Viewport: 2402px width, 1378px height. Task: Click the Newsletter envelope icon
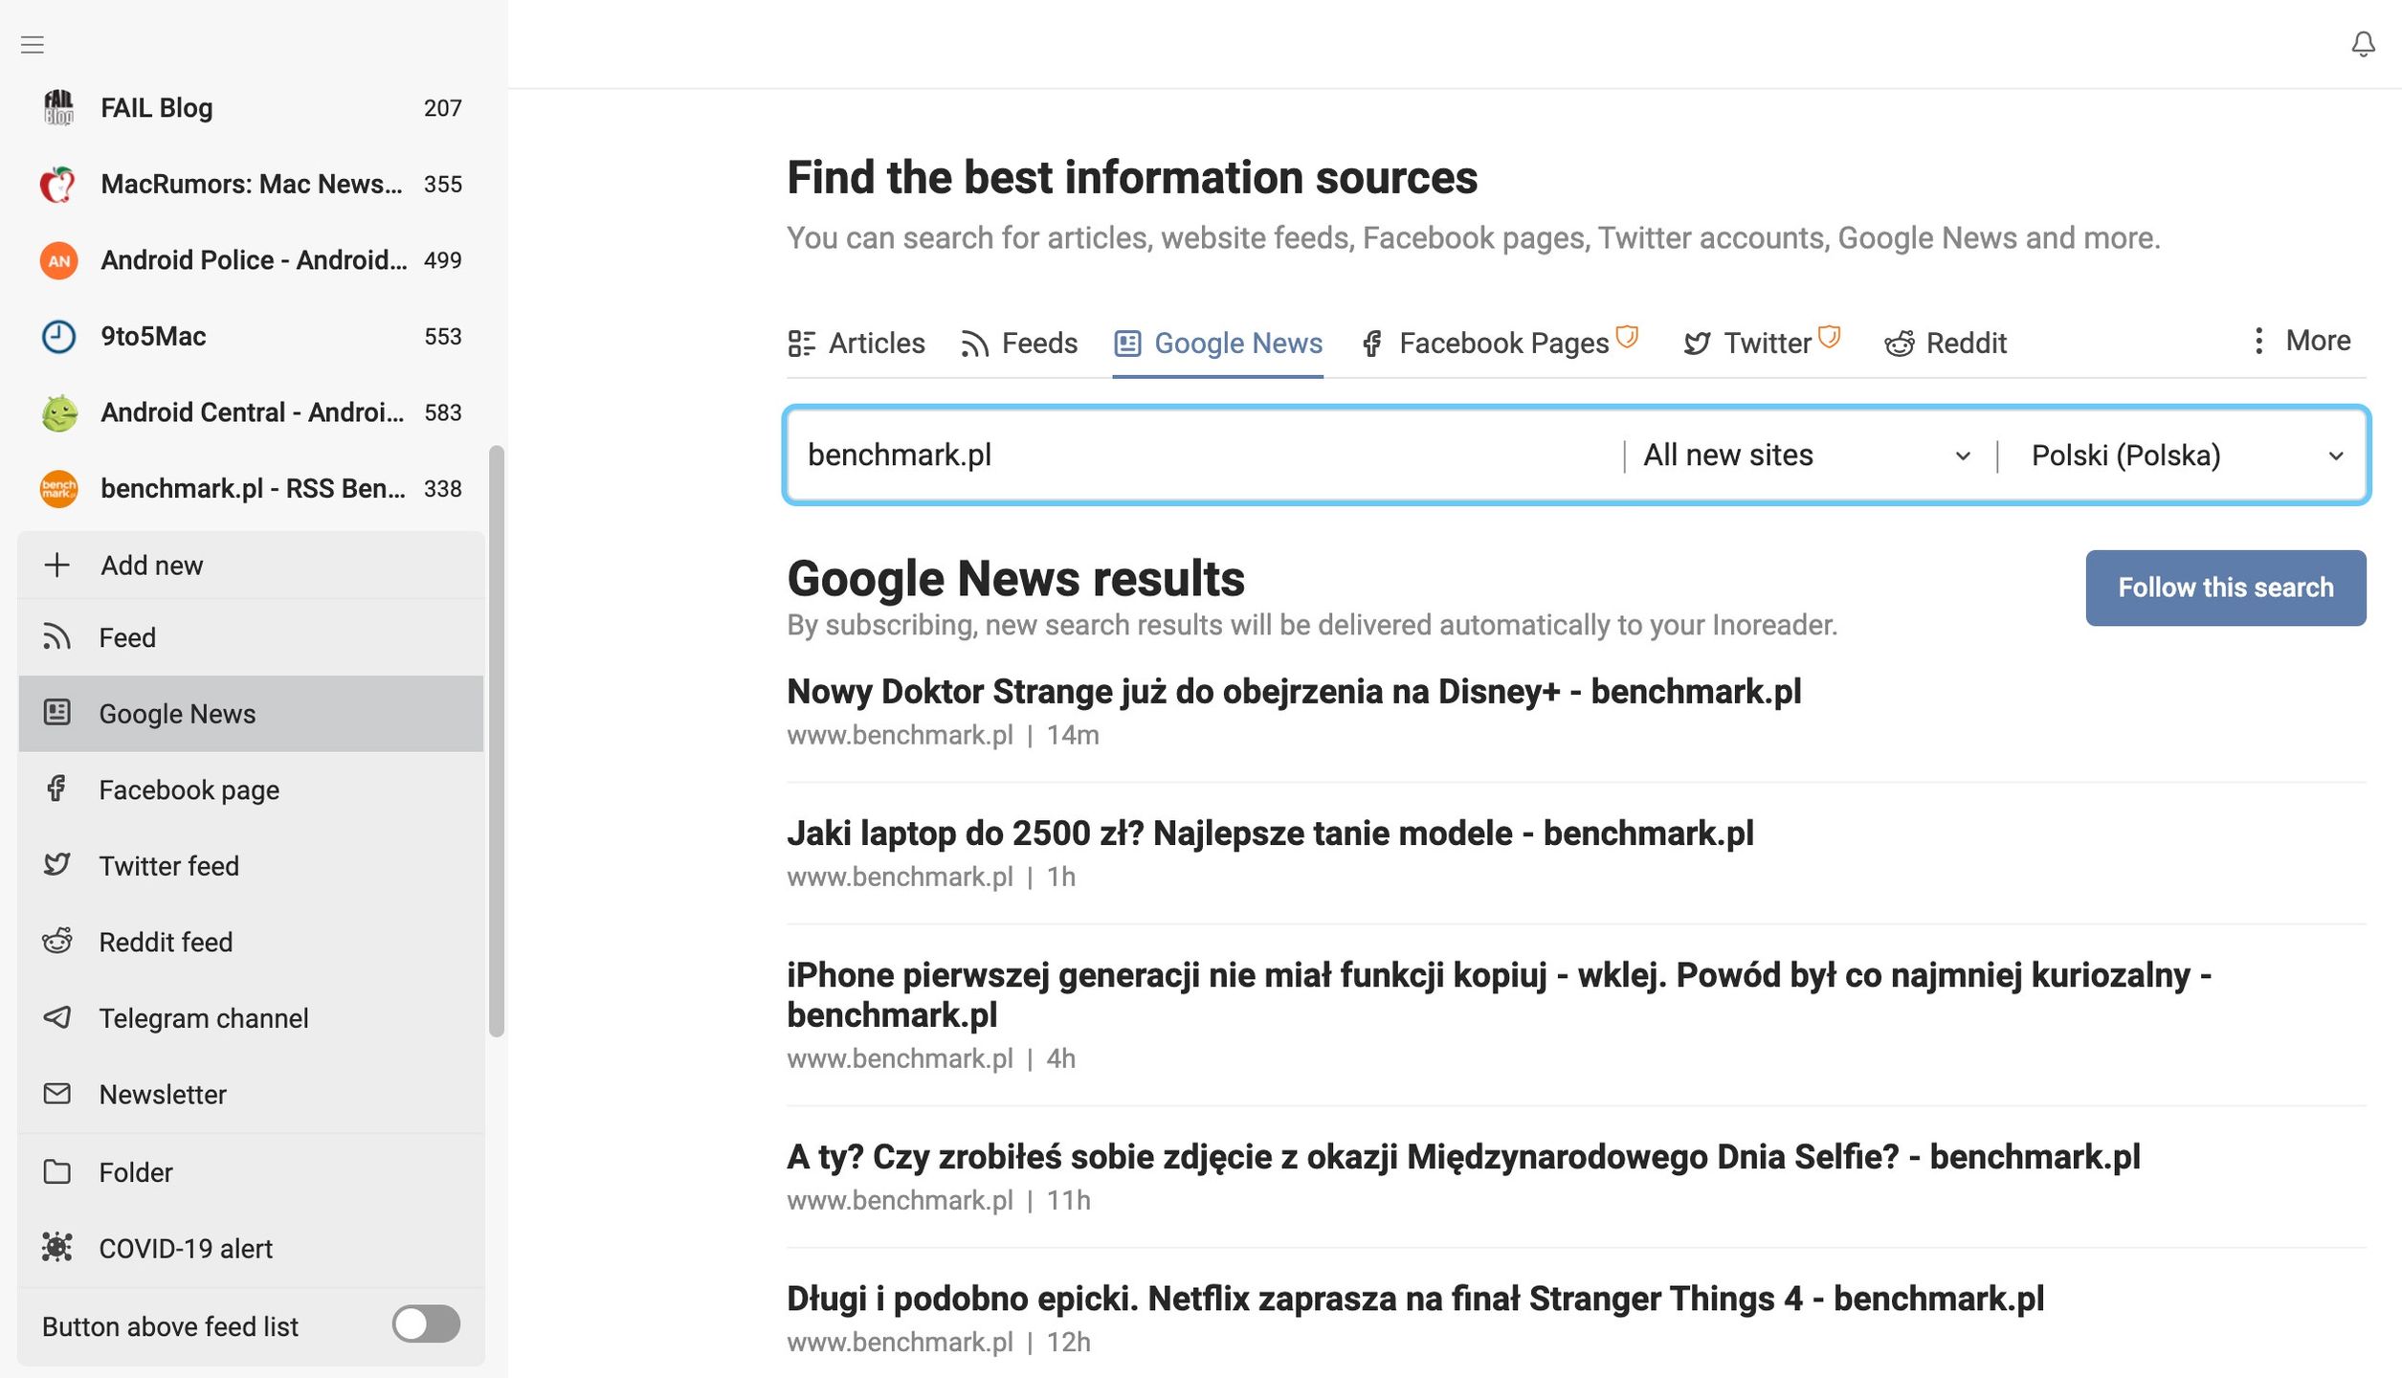click(57, 1093)
